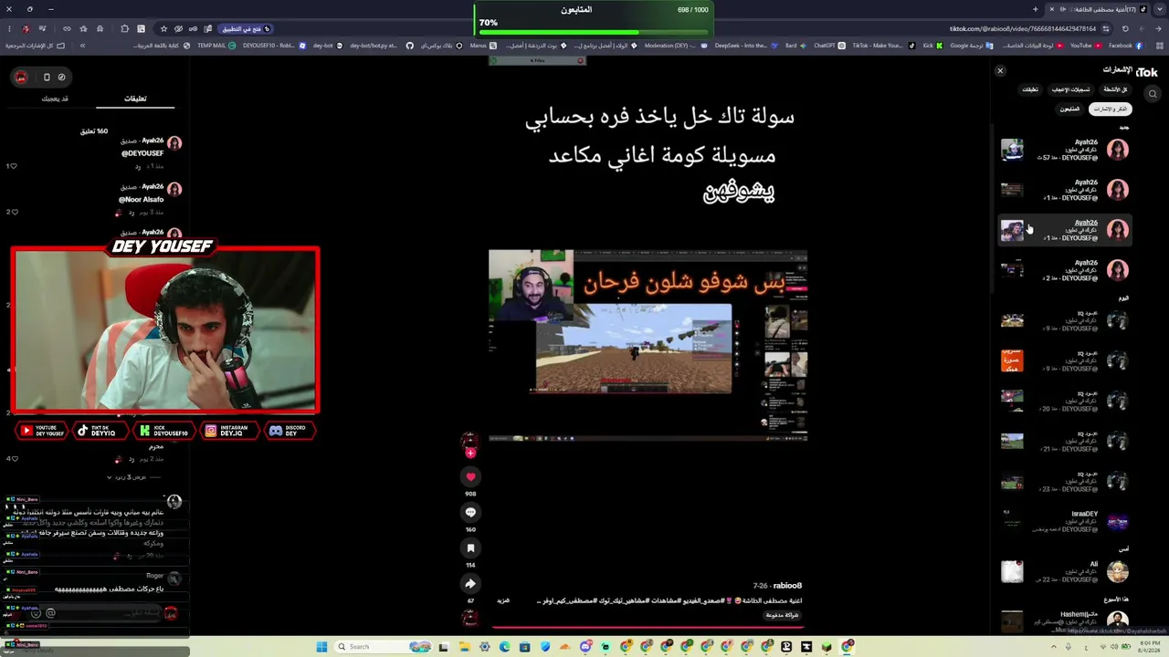The width and height of the screenshot is (1169, 657).
Task: Click the browser reload button
Action: pyautogui.click(x=1125, y=28)
